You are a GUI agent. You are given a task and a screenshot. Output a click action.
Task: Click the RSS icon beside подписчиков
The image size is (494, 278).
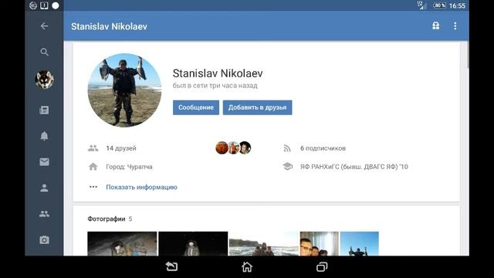(x=287, y=148)
